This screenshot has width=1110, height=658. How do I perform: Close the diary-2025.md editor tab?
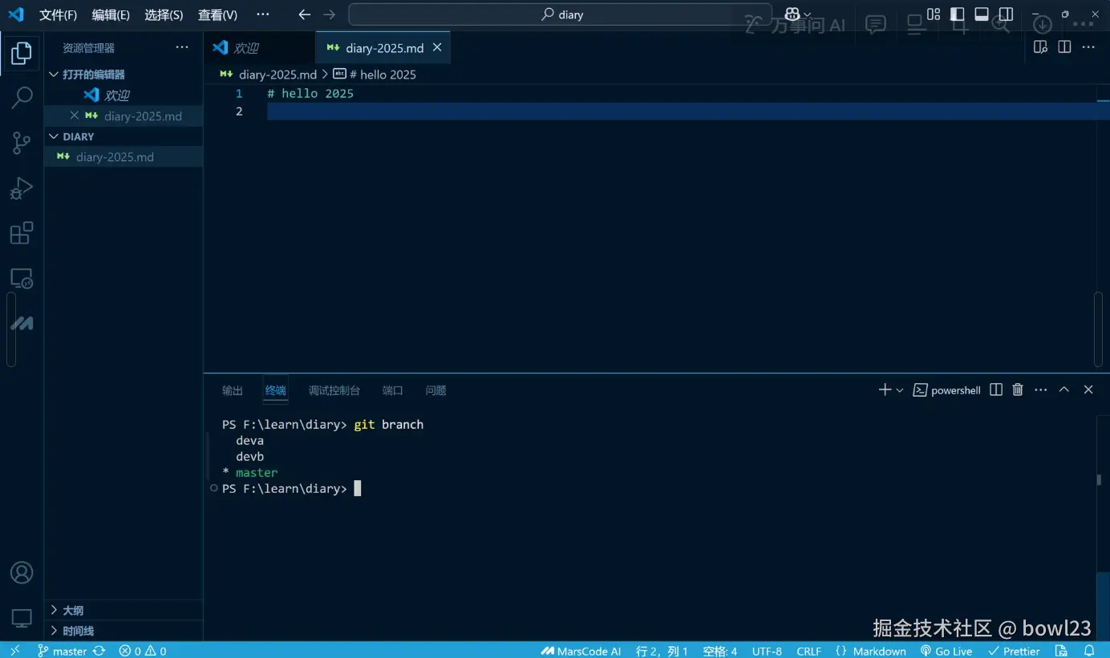[437, 47]
